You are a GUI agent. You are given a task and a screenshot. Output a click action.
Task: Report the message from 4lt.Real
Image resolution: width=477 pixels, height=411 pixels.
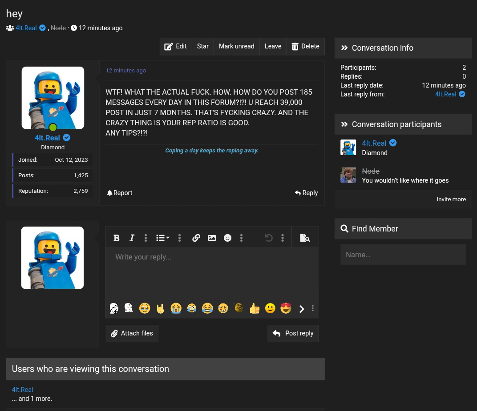(120, 193)
